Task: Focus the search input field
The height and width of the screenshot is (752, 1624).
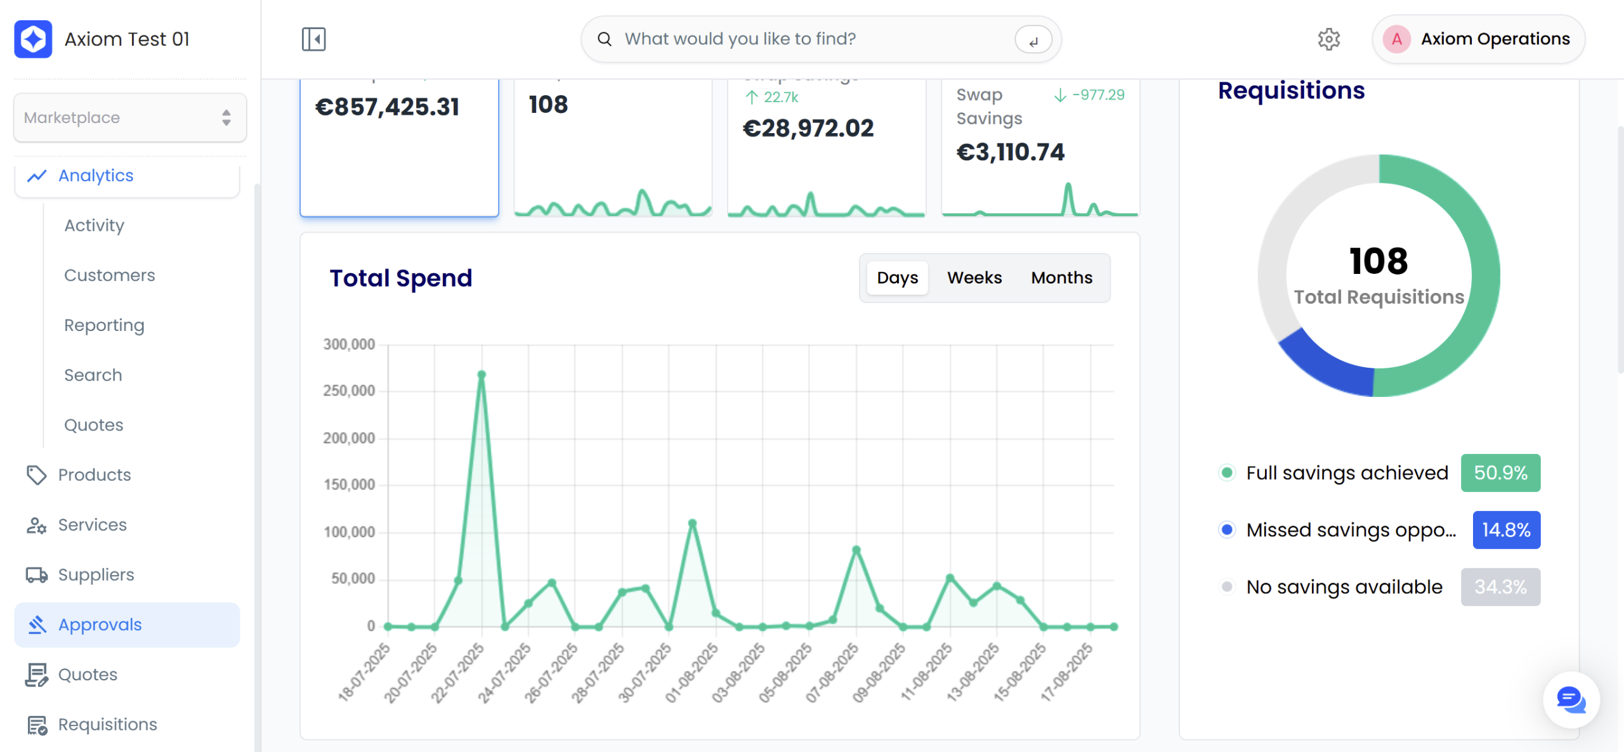Action: pos(812,39)
